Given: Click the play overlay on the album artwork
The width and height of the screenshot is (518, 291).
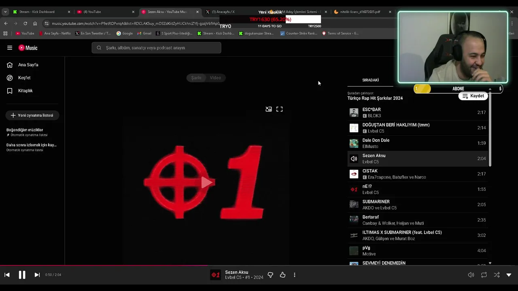Looking at the screenshot, I should pos(206,182).
